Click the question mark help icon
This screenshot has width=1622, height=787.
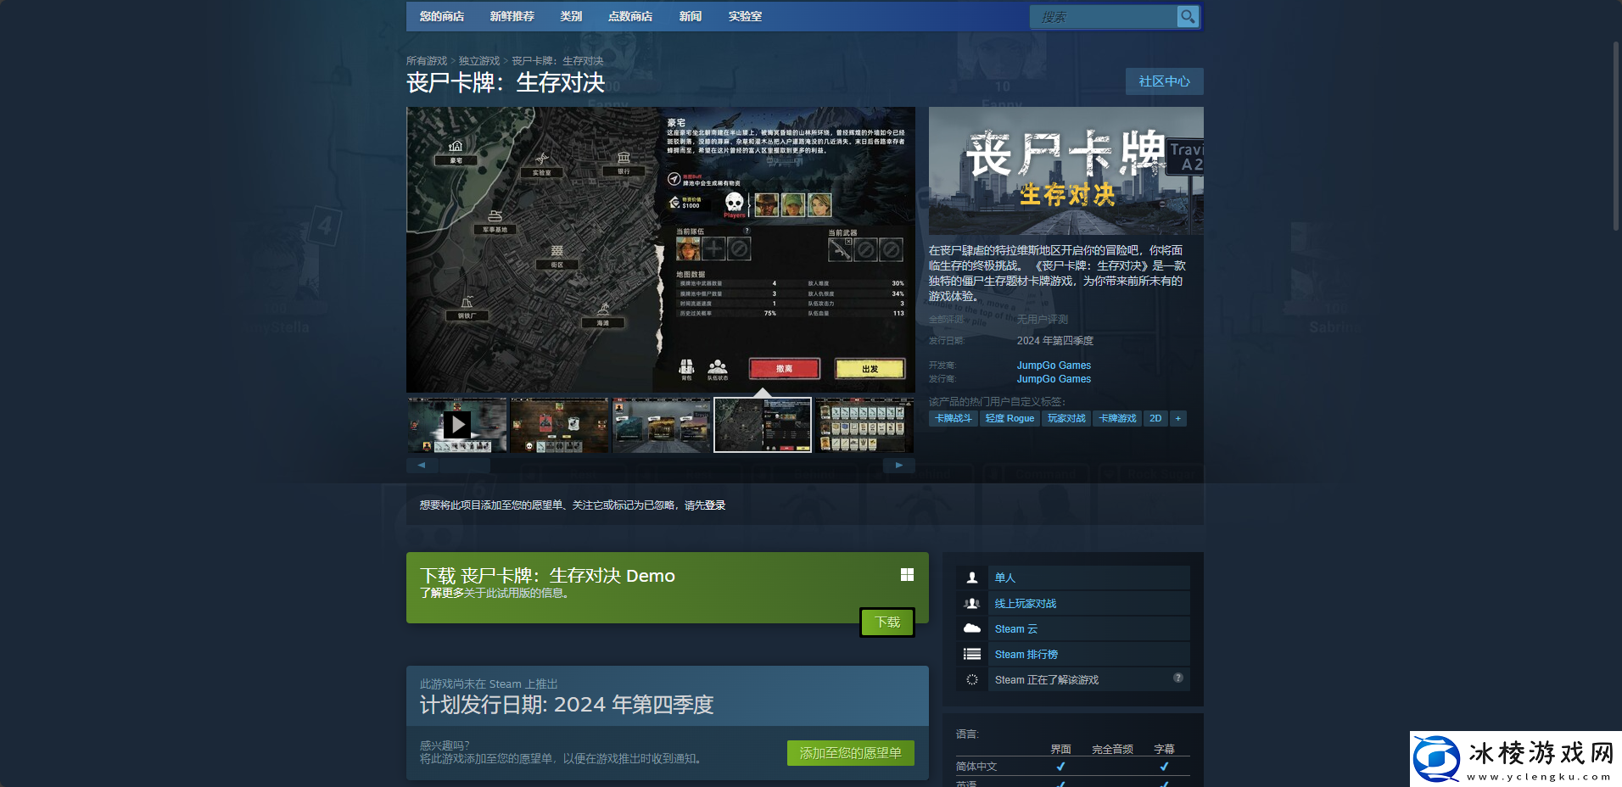tap(1177, 678)
